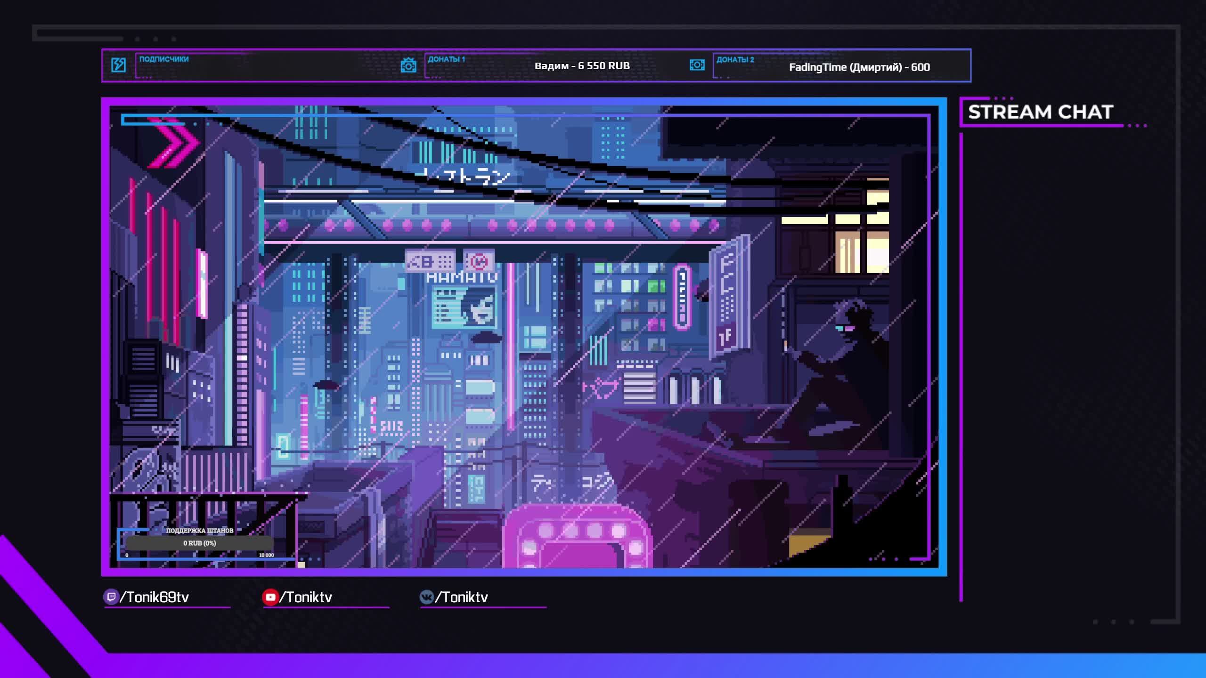This screenshot has width=1206, height=678.
Task: Open the /Tonik69tv Twitch link
Action: 155,597
